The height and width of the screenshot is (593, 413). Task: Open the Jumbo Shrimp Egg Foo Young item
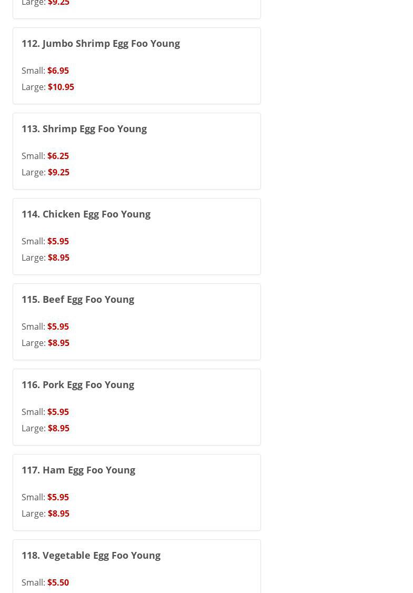click(x=100, y=43)
